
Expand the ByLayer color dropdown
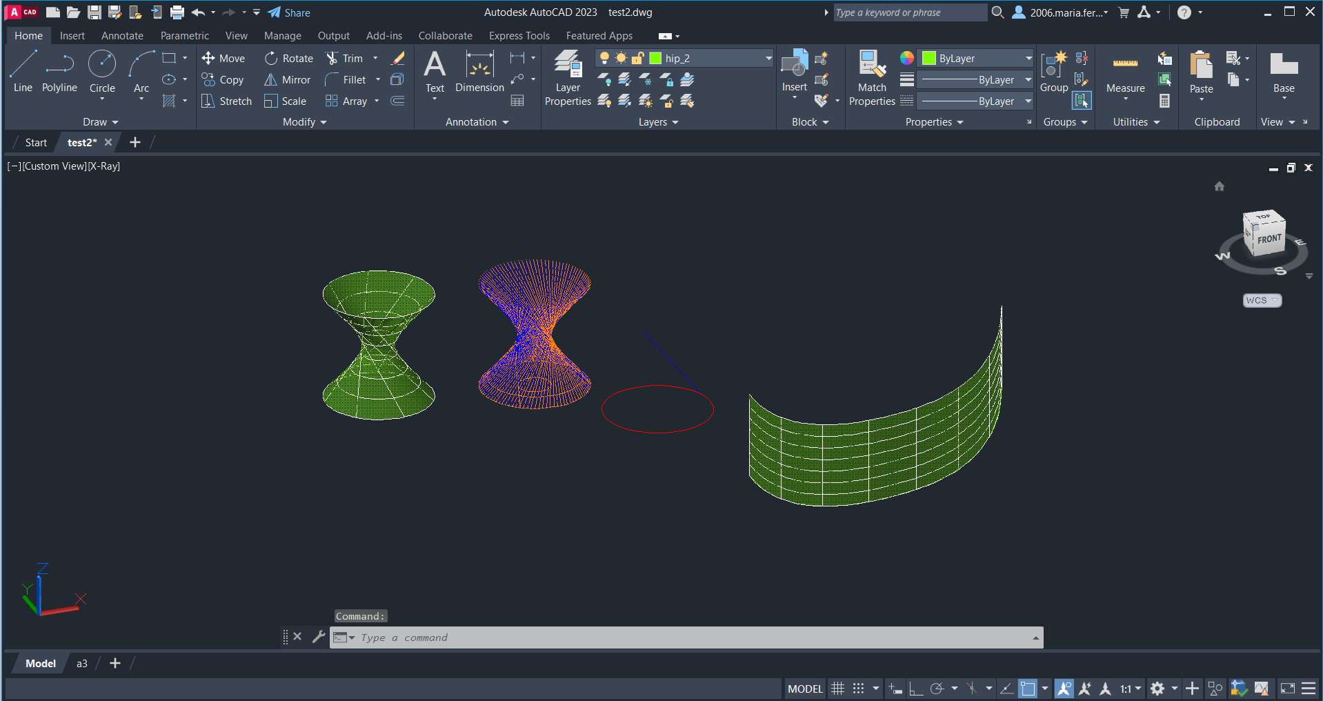tap(1028, 59)
